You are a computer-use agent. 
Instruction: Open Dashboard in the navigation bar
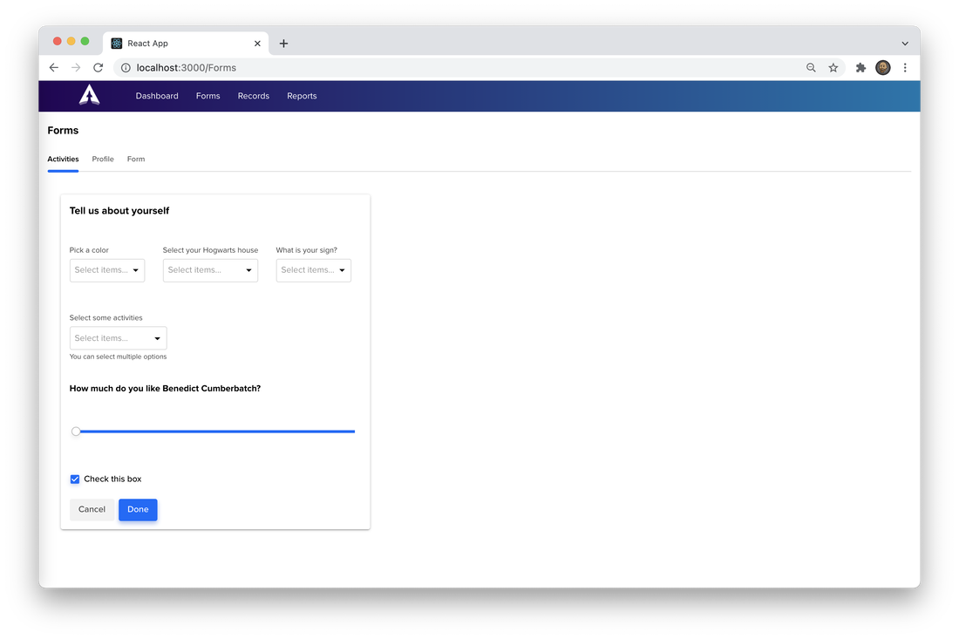[x=157, y=96]
